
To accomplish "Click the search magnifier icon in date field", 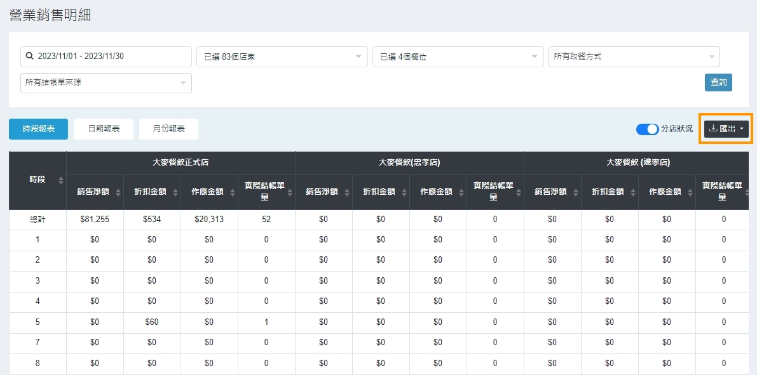I will (29, 56).
